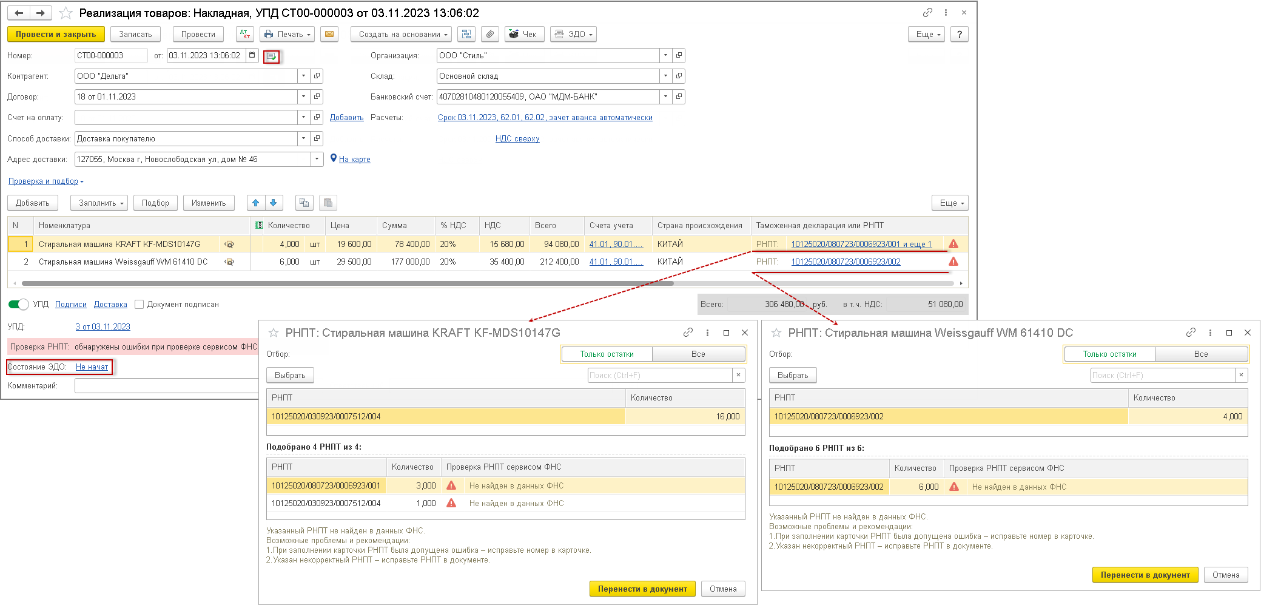
Task: Show Дт/Кт accounting entries icon
Action: (245, 34)
